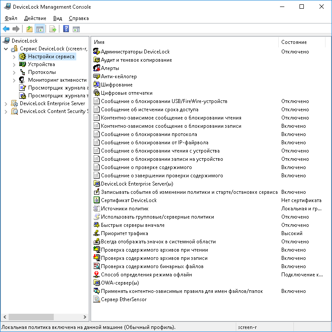Viewport: 332px width, 332px height.
Task: Click the Back arrow toolbar icon
Action: pyautogui.click(x=6, y=29)
